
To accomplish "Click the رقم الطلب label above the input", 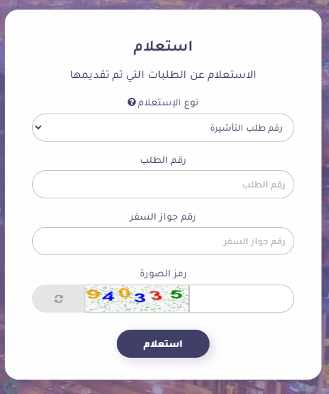I will pyautogui.click(x=163, y=160).
